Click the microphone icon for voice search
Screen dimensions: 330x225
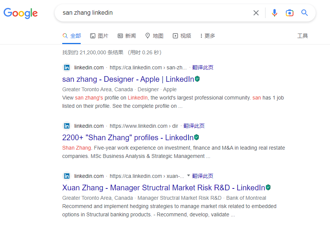point(275,13)
